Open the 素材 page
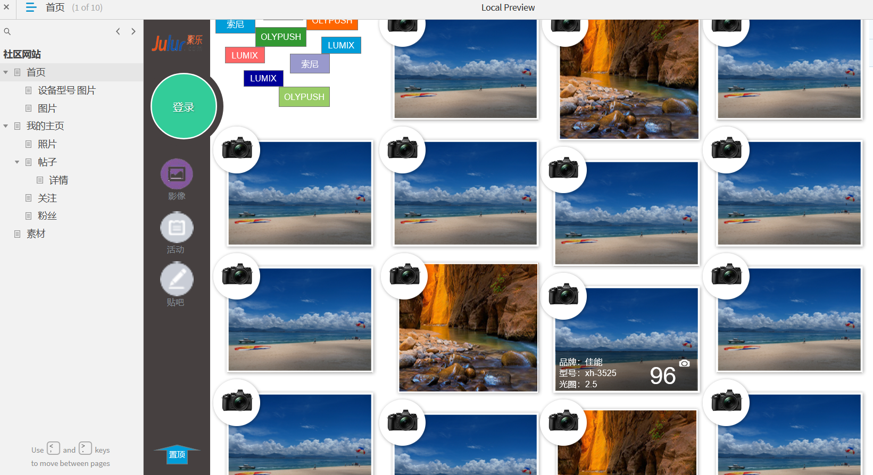The width and height of the screenshot is (873, 475). [36, 234]
